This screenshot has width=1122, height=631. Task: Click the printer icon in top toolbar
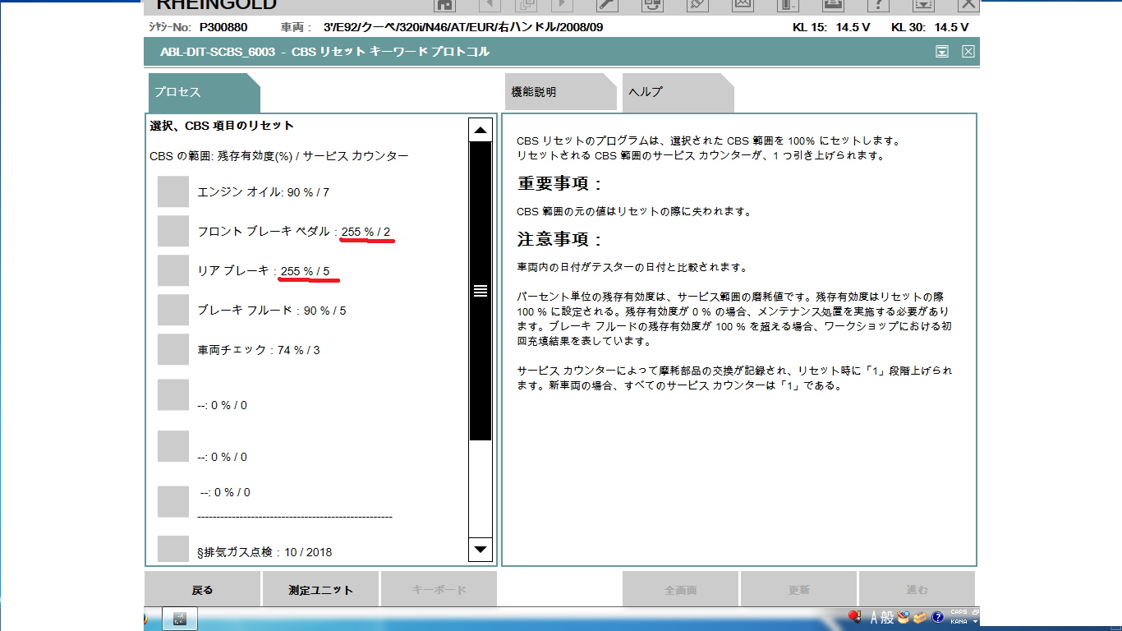(x=833, y=5)
